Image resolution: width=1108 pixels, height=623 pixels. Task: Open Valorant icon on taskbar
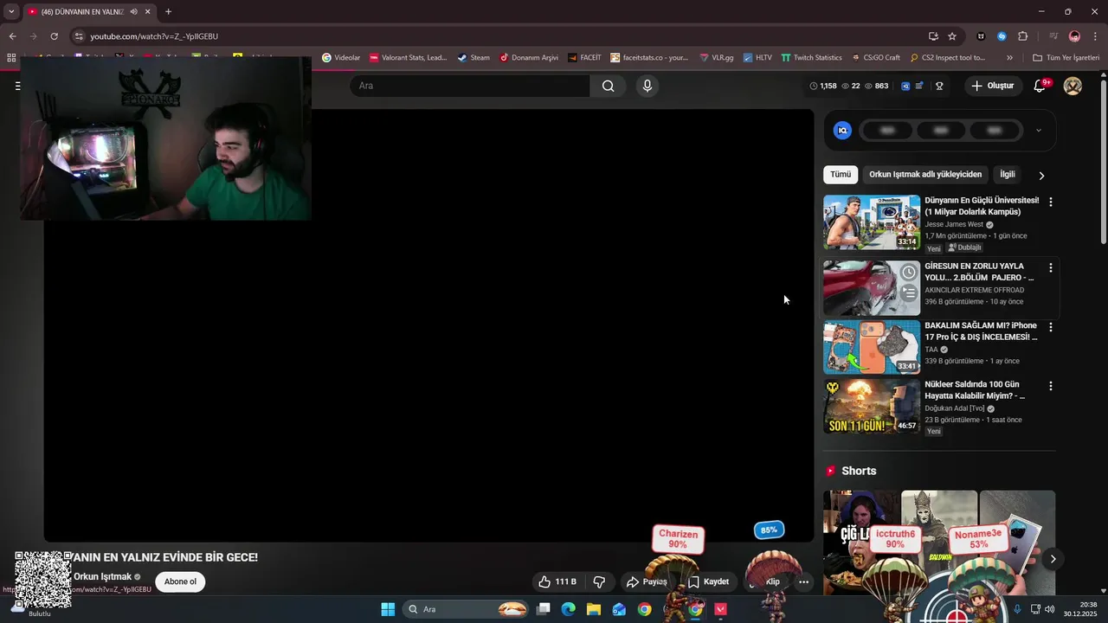point(720,609)
